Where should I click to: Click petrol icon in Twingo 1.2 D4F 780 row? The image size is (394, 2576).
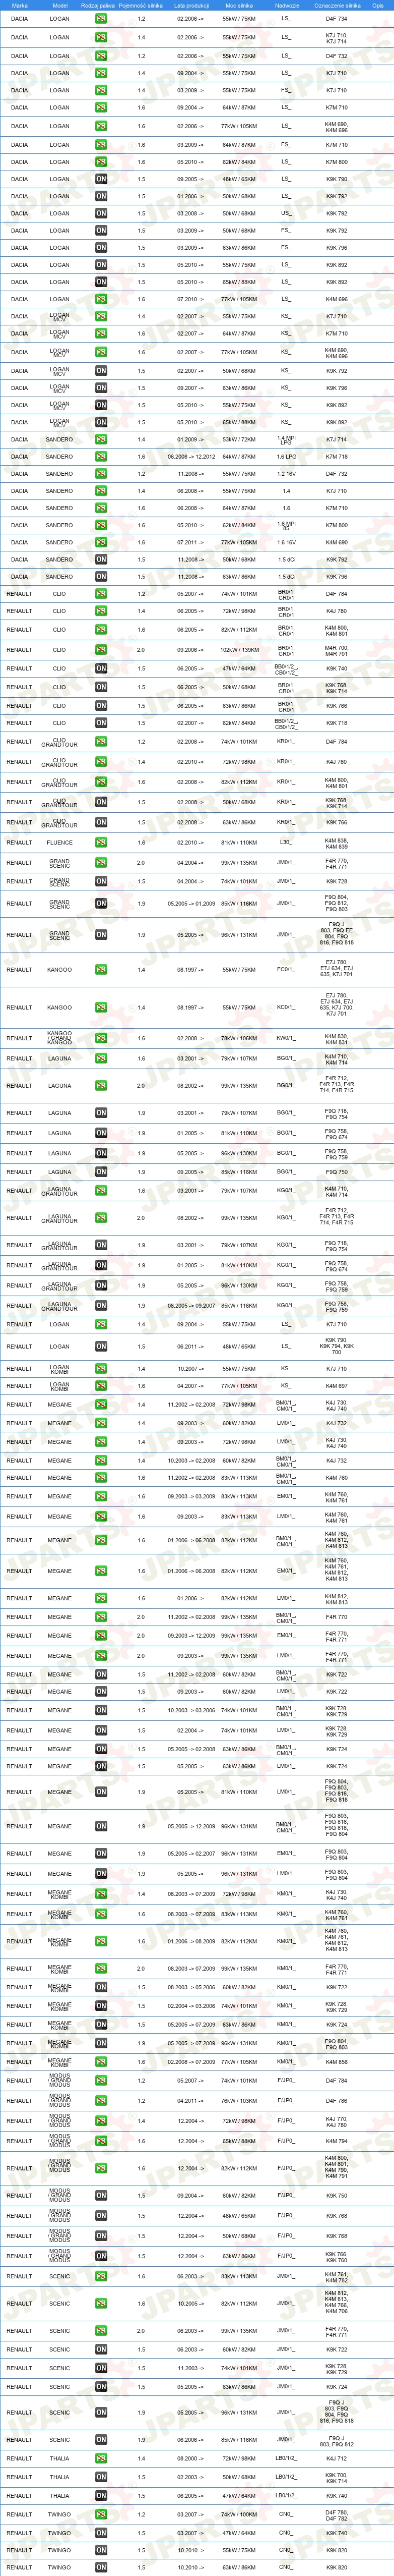coord(101,2515)
